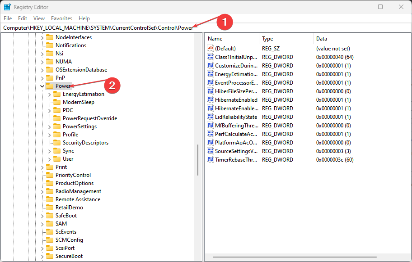Collapse the Power key chevron
The image size is (412, 262).
[x=42, y=86]
